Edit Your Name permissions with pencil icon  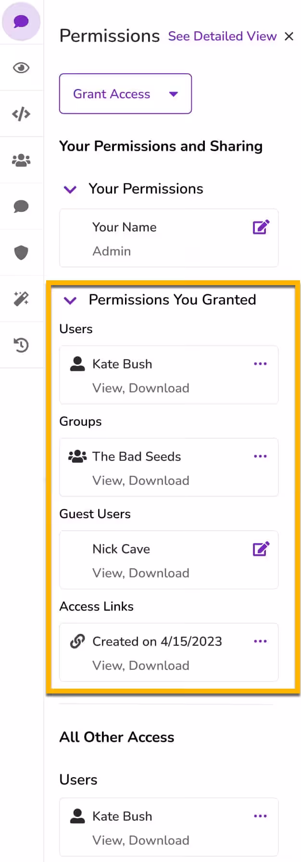point(261,227)
